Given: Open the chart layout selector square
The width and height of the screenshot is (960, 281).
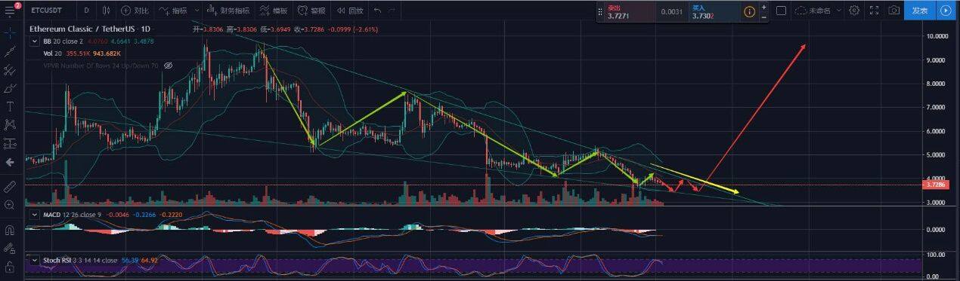Looking at the screenshot, I should click(781, 11).
